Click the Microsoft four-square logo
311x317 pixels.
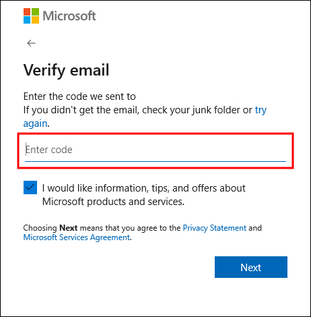pos(31,16)
